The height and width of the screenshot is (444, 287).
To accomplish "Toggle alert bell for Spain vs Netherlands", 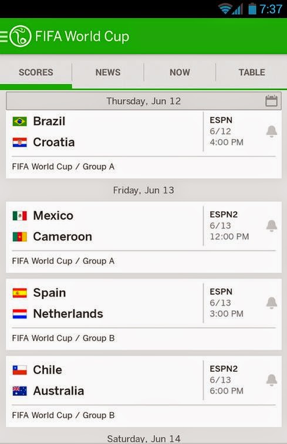I will pos(271,303).
